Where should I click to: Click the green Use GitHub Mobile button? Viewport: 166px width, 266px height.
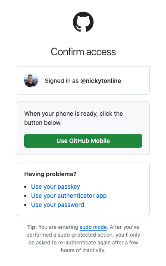83,141
